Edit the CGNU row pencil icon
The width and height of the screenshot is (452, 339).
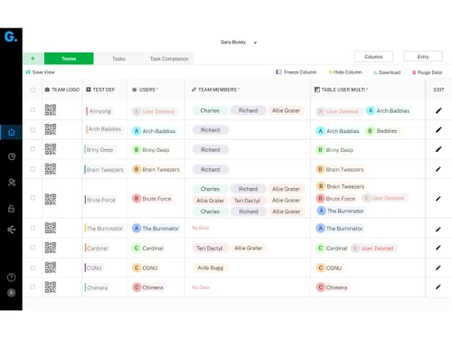coord(438,268)
